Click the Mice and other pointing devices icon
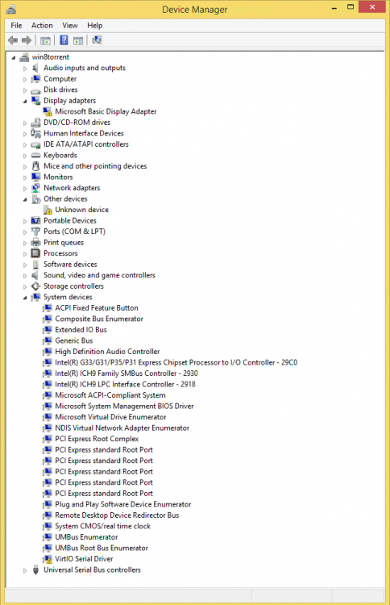Viewport: 390px width, 605px height. pyautogui.click(x=35, y=166)
